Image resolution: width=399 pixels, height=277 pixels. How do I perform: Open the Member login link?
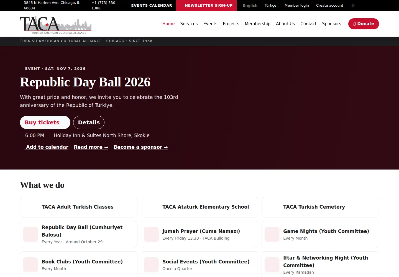point(297,6)
